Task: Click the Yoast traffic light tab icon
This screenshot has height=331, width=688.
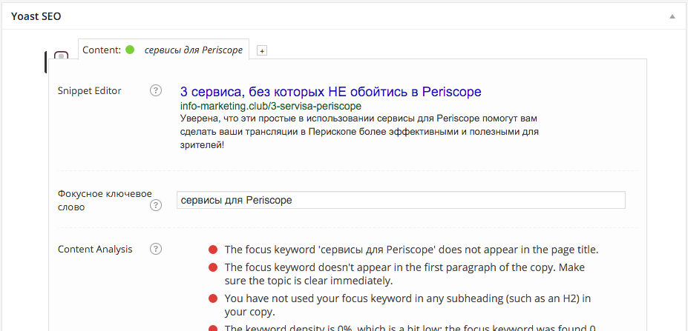Action: [x=62, y=57]
